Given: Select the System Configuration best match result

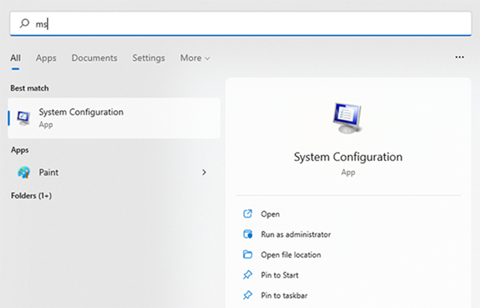Looking at the screenshot, I should point(114,118).
